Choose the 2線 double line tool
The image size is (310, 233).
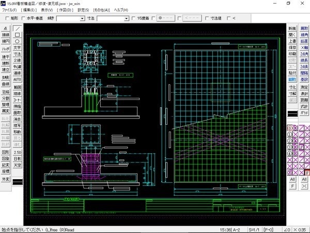(17, 60)
